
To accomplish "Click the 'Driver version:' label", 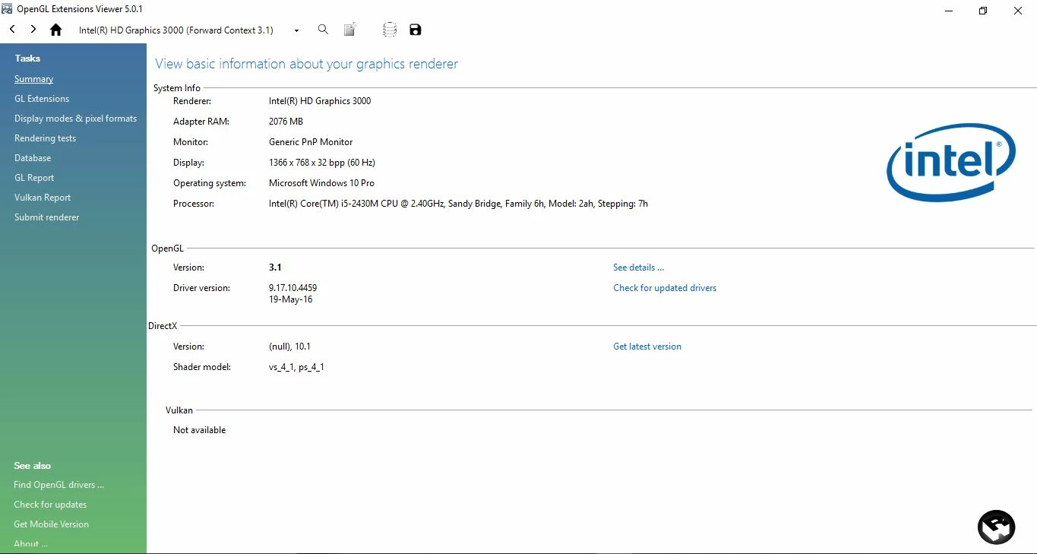I will pos(201,288).
